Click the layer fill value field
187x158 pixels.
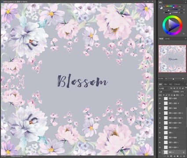pyautogui.click(x=182, y=95)
